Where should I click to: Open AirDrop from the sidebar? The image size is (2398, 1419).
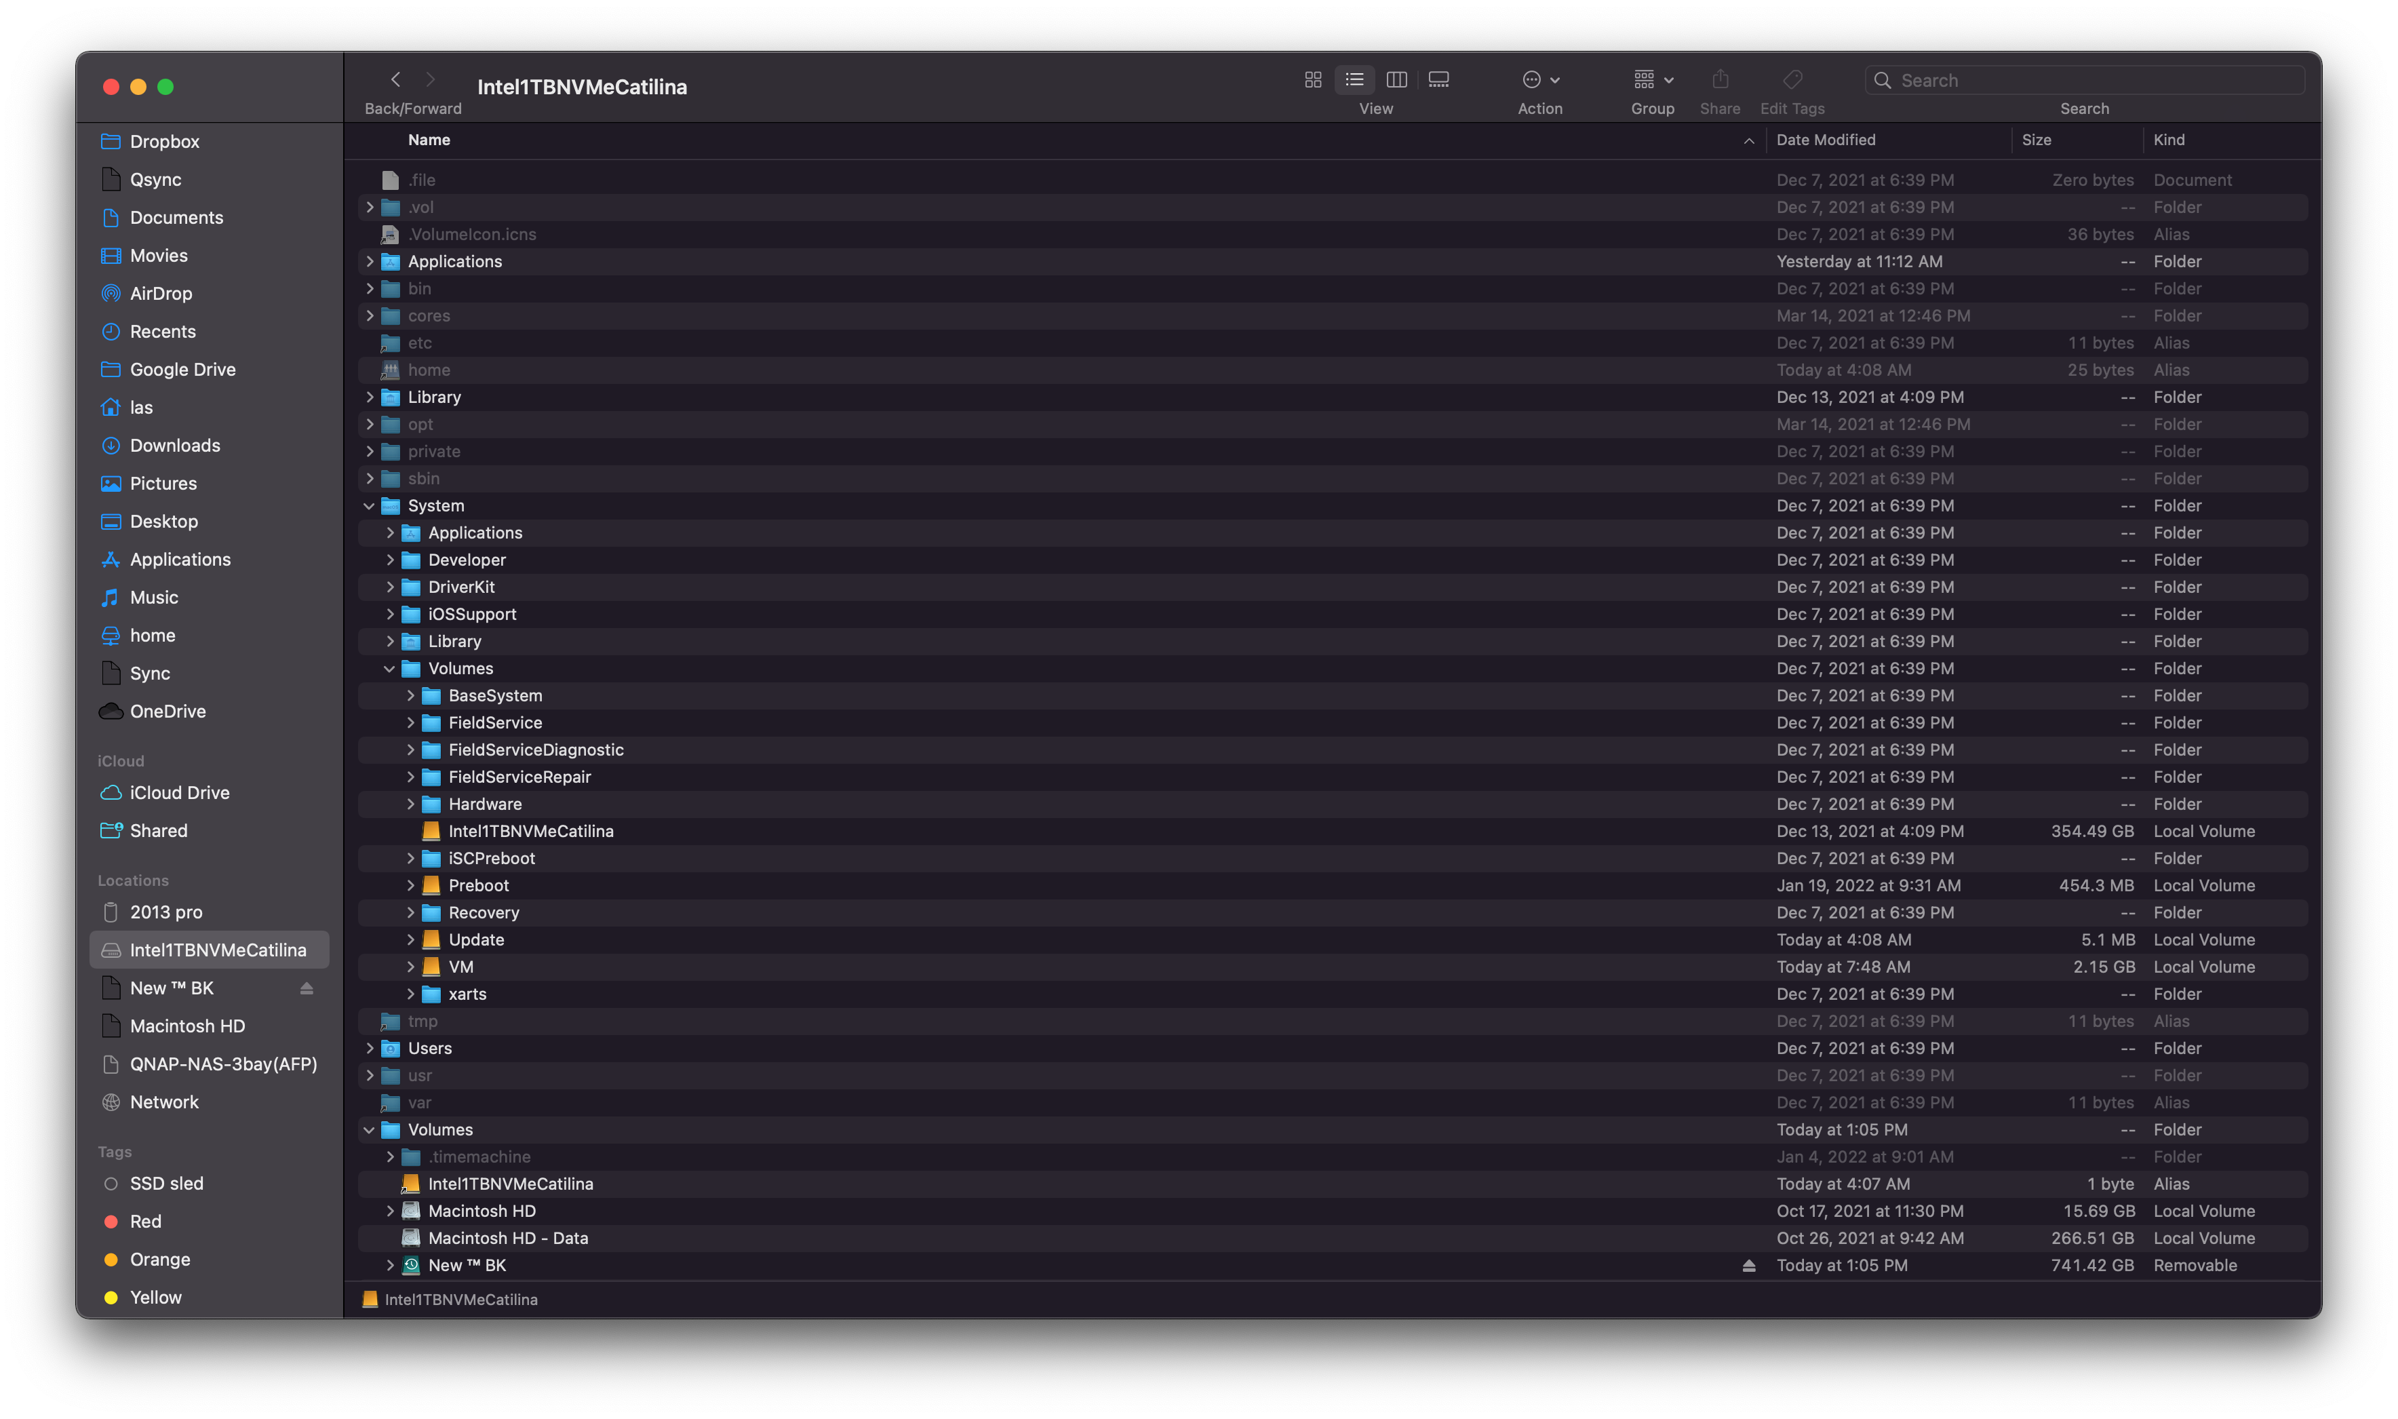point(161,294)
